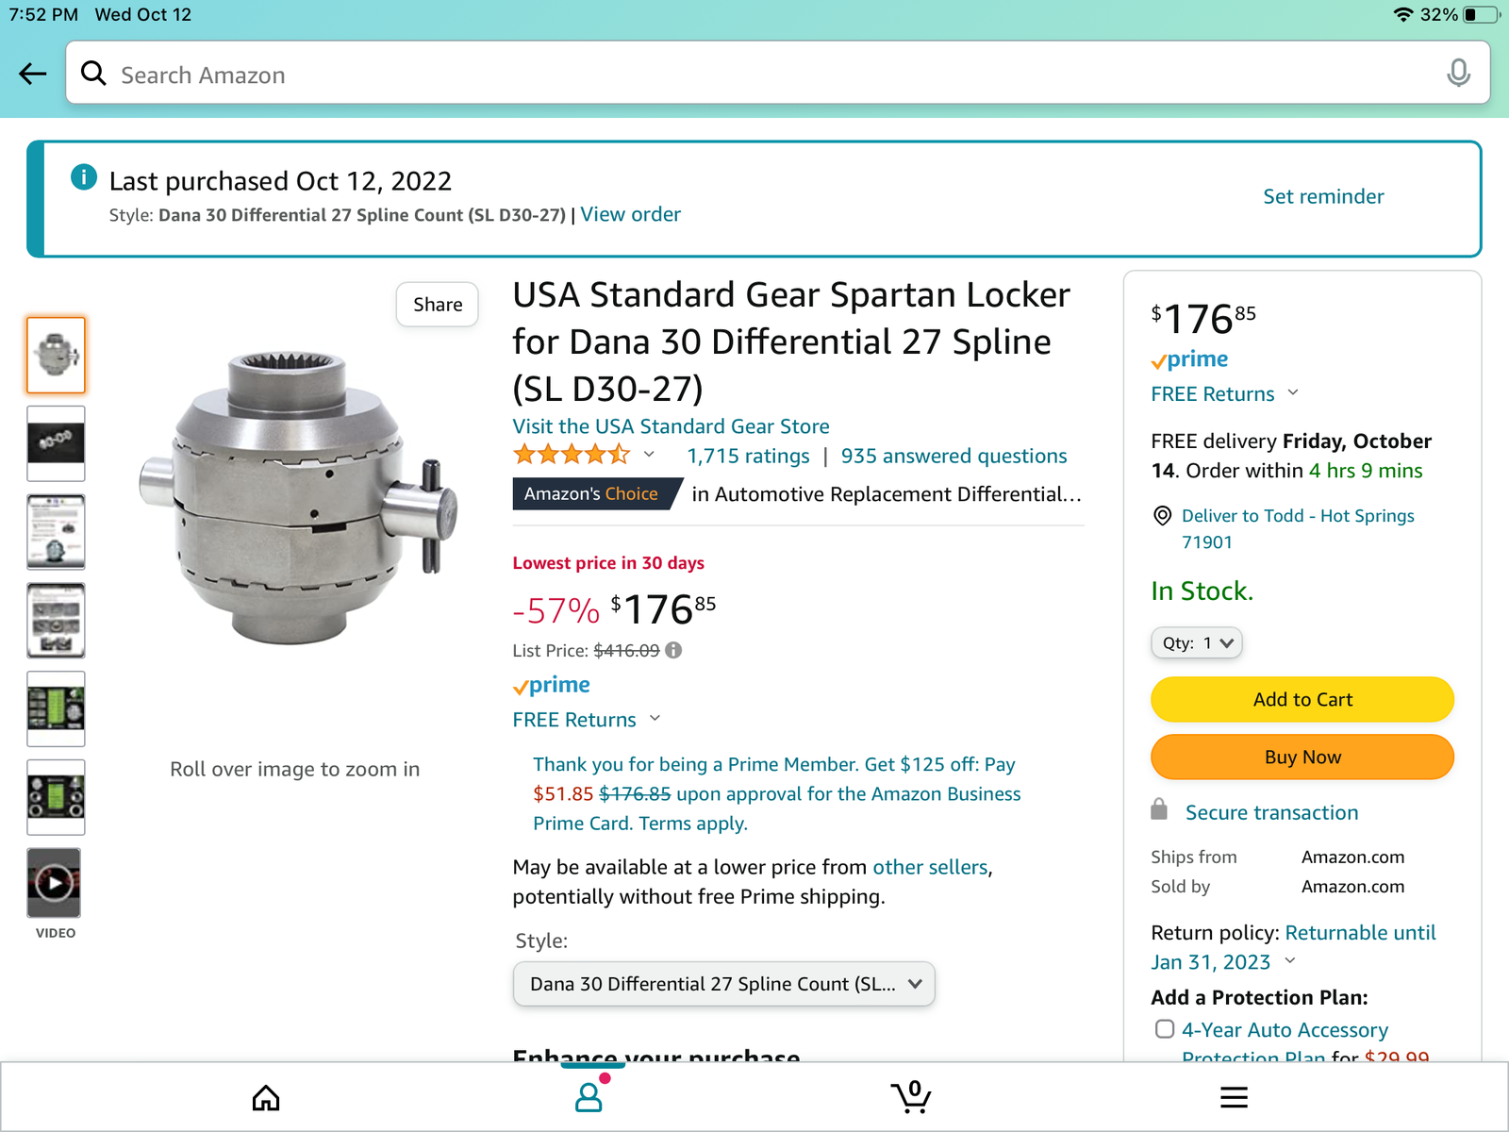This screenshot has width=1509, height=1132.
Task: Open the hamburger menu icon
Action: pyautogui.click(x=1234, y=1097)
